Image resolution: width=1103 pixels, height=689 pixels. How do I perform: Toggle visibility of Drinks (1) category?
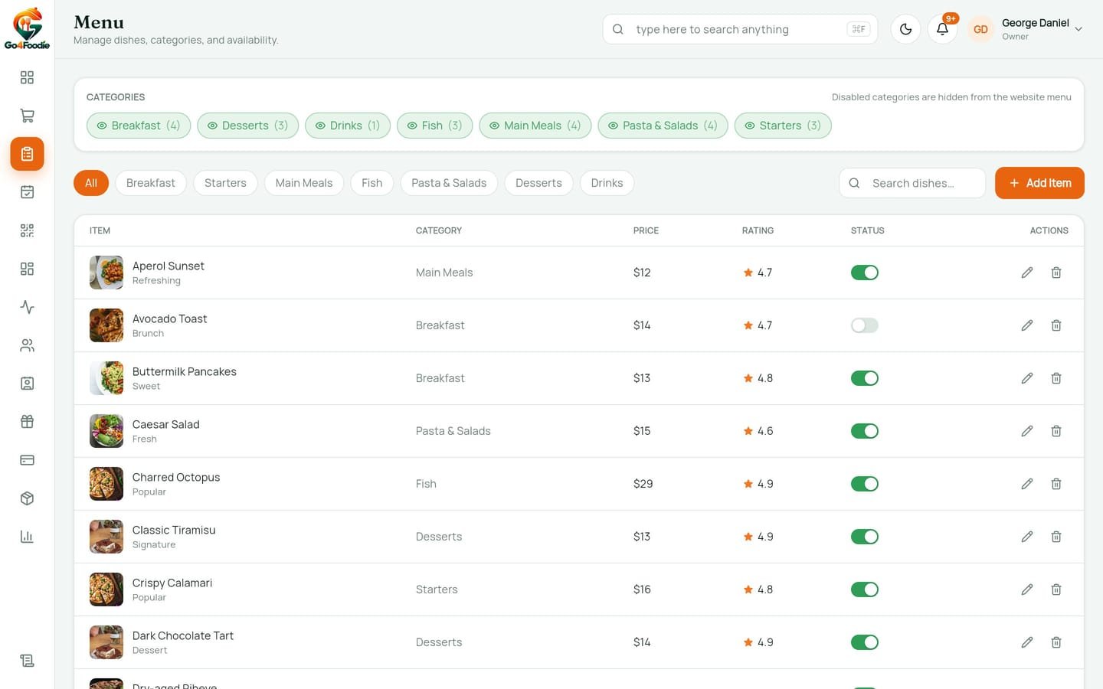tap(348, 126)
